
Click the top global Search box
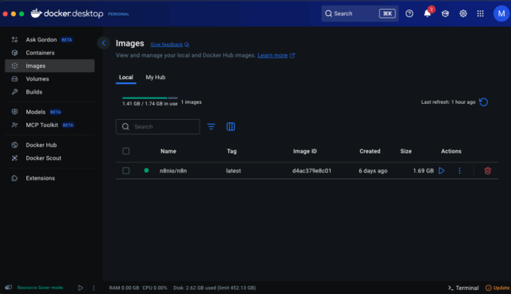tap(360, 14)
